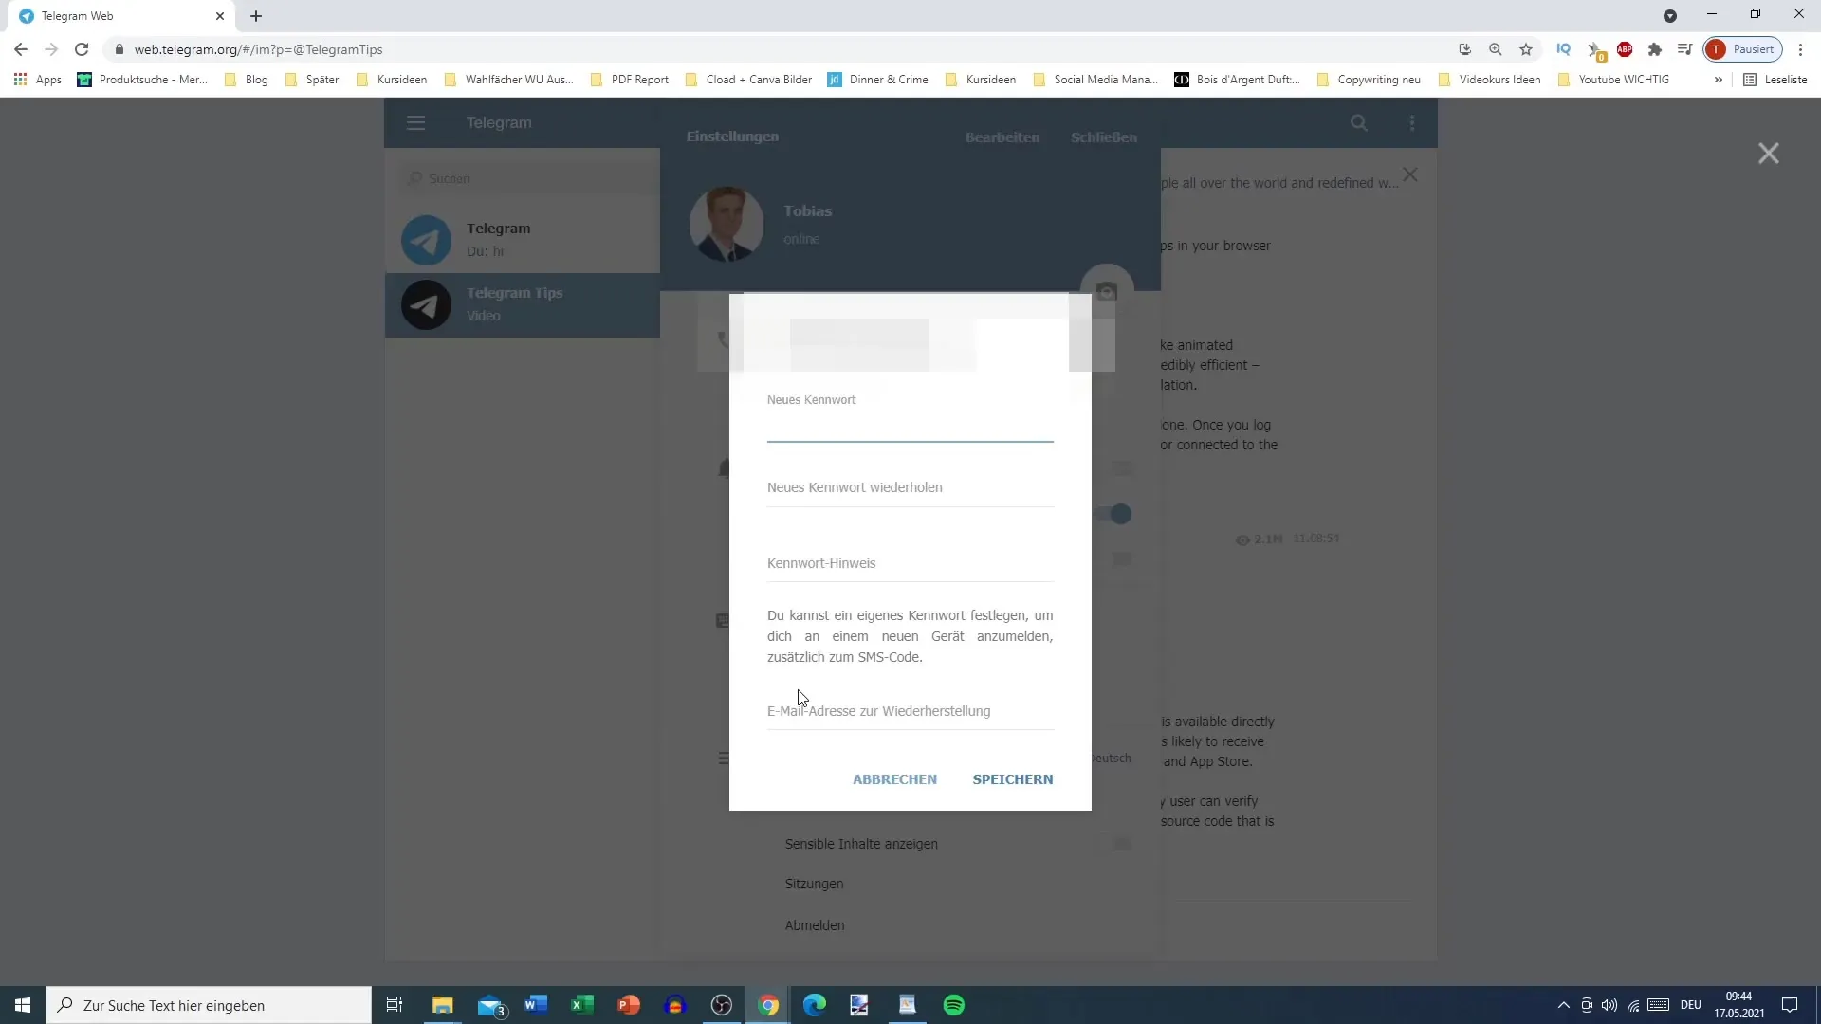The image size is (1821, 1024).
Task: Open the Später bookmark folder
Action: click(312, 80)
